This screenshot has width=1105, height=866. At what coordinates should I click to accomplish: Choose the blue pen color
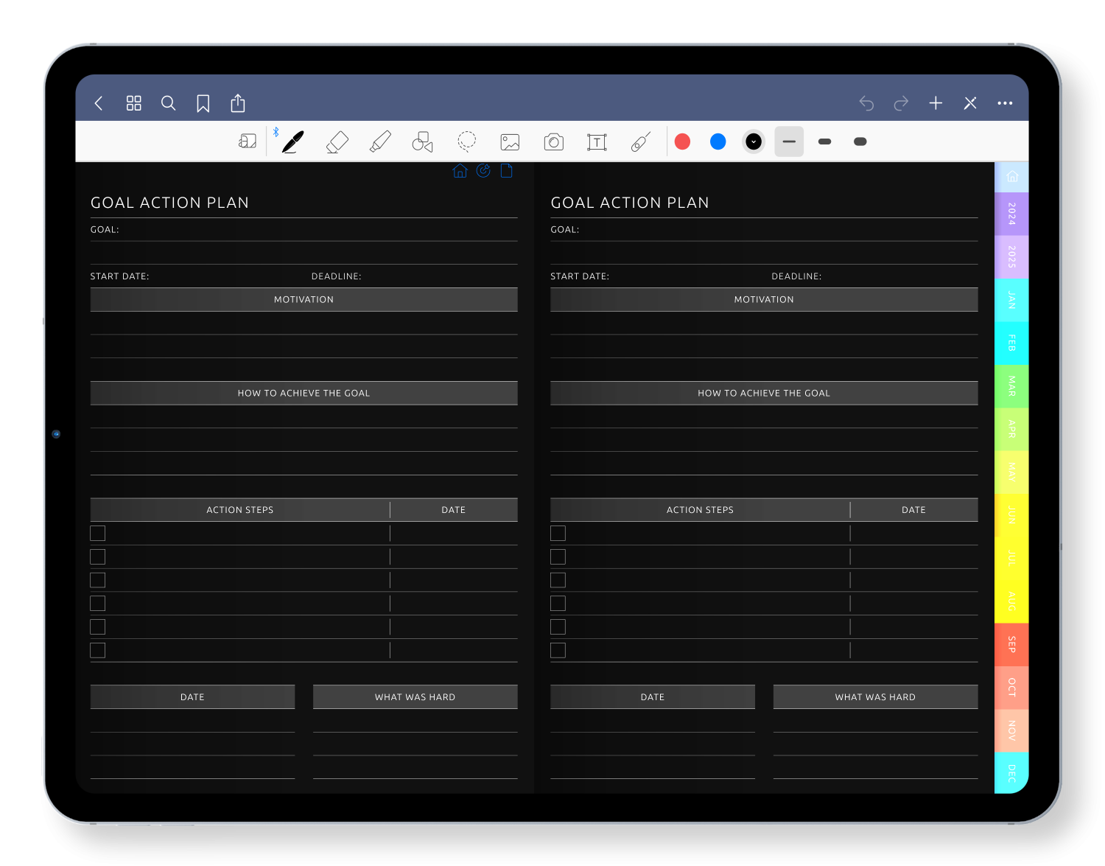[718, 142]
